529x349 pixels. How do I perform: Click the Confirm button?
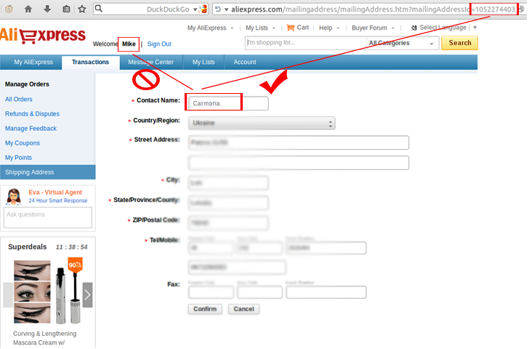point(205,309)
